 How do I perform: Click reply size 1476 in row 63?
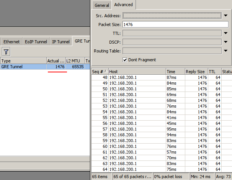pyautogui.click(x=202, y=164)
